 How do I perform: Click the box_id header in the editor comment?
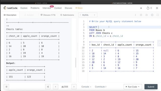click(96, 45)
